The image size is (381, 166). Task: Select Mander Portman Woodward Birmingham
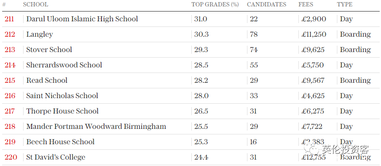pyautogui.click(x=96, y=126)
